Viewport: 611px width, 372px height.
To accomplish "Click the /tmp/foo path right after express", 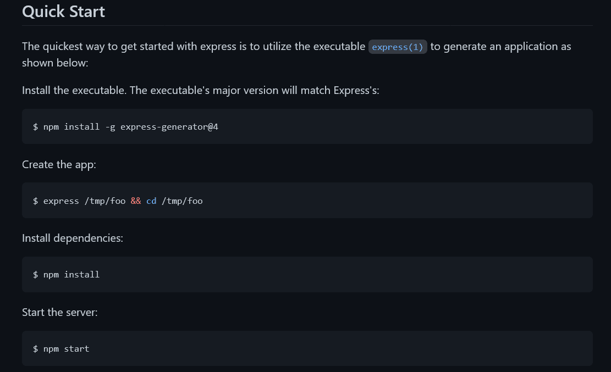I will coord(105,201).
